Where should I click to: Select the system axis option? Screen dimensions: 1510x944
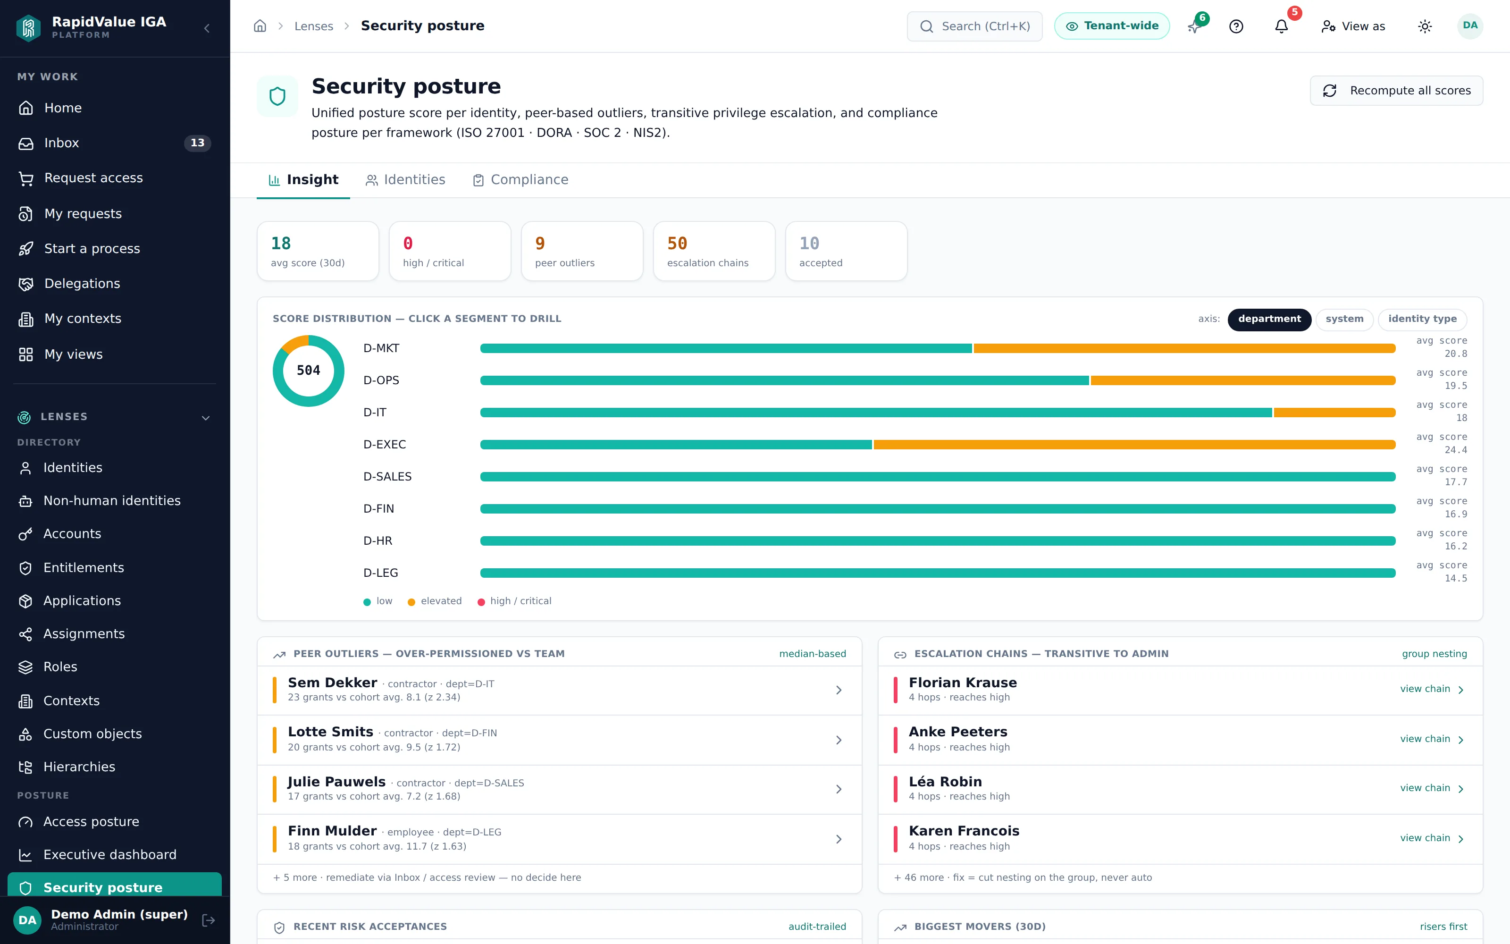(x=1344, y=319)
